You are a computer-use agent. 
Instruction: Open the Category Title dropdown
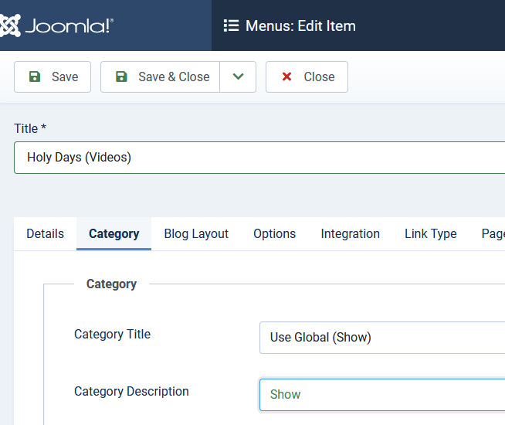point(381,338)
